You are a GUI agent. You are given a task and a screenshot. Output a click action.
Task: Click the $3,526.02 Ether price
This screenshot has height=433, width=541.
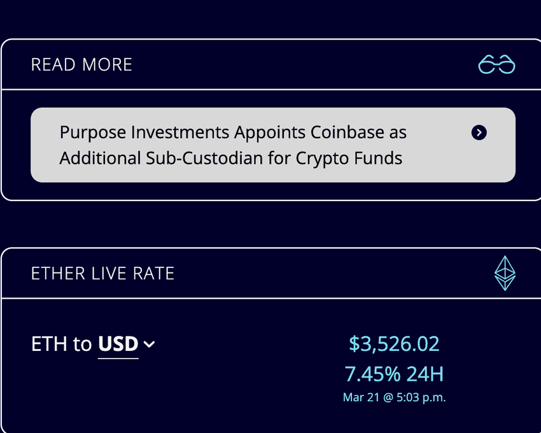[x=394, y=344]
